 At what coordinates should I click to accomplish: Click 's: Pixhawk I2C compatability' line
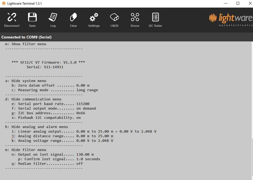click(46, 118)
